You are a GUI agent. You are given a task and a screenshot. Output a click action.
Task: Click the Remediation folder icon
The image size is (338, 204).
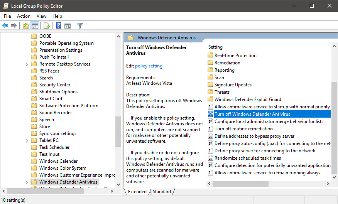point(210,62)
